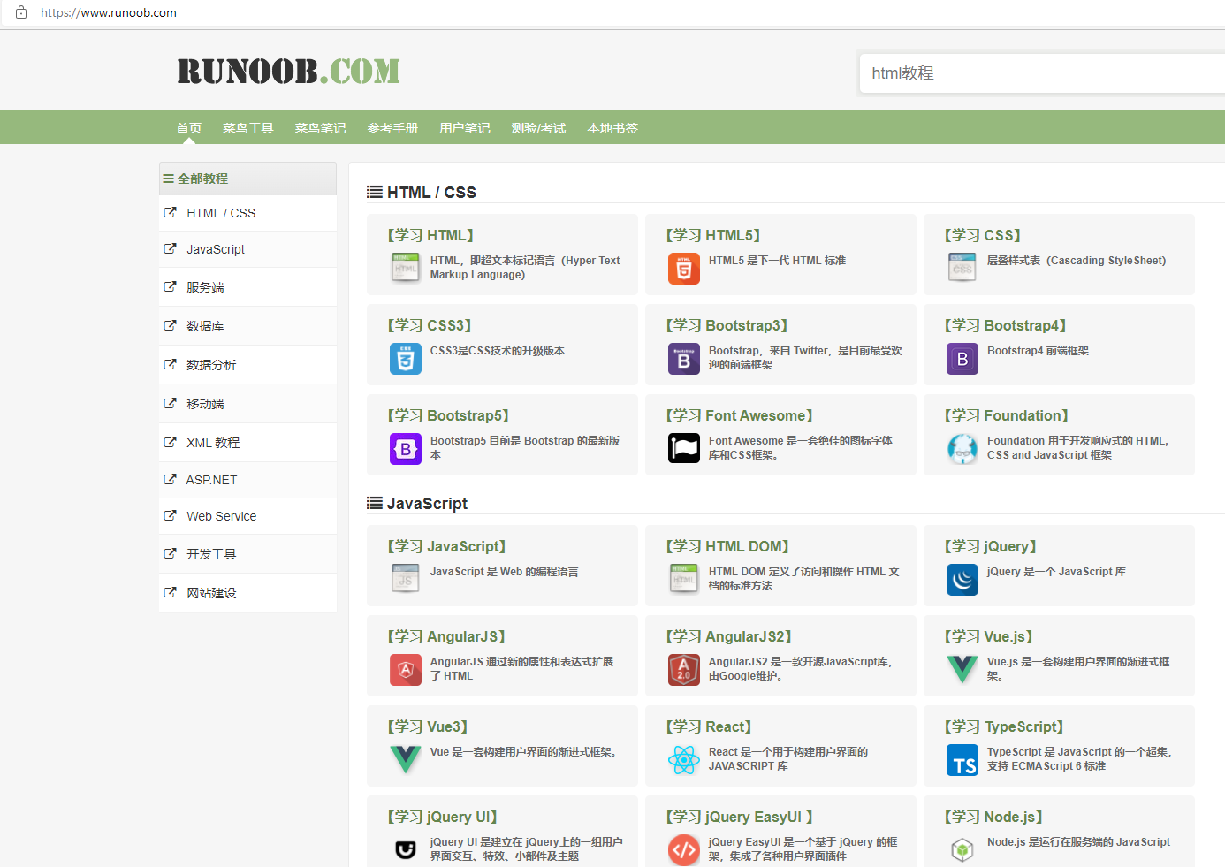Open the 【学习 Node.js】 title link
This screenshot has height=867, width=1225.
click(x=994, y=817)
